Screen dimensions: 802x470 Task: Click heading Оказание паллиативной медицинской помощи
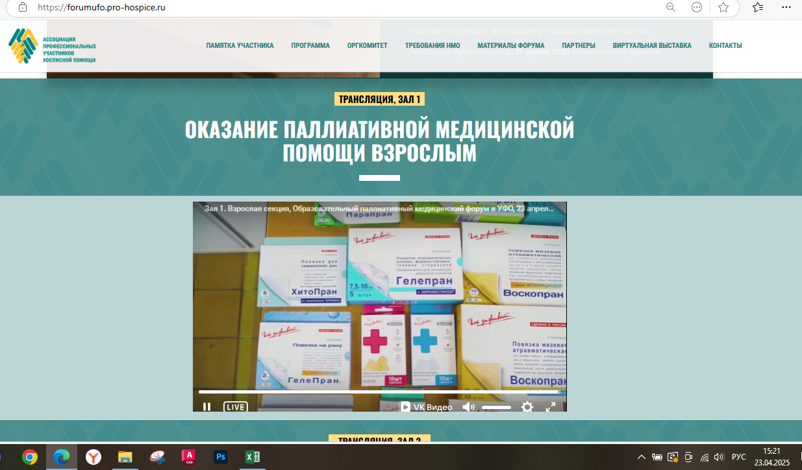(x=380, y=141)
